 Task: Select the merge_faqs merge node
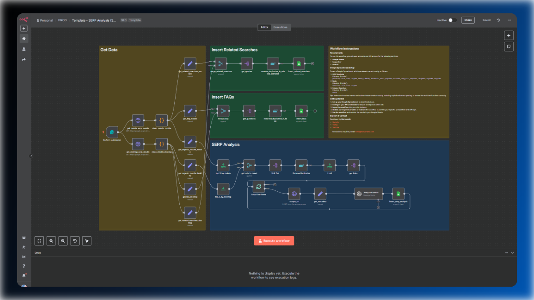(223, 111)
